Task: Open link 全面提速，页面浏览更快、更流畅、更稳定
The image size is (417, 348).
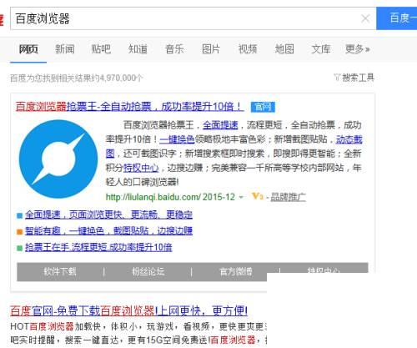Action: 108,214
